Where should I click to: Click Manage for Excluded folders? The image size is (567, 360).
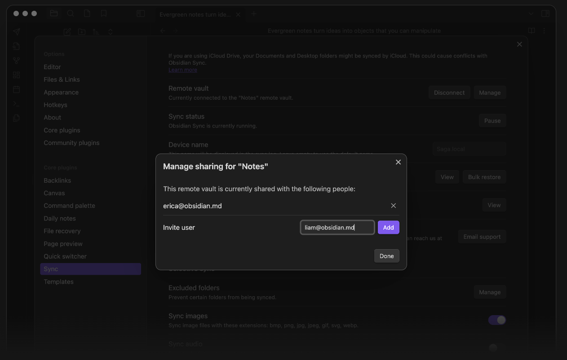[490, 292]
